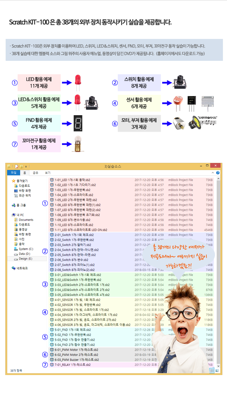Select My PC (내 PC) icon

click(x=13, y=215)
